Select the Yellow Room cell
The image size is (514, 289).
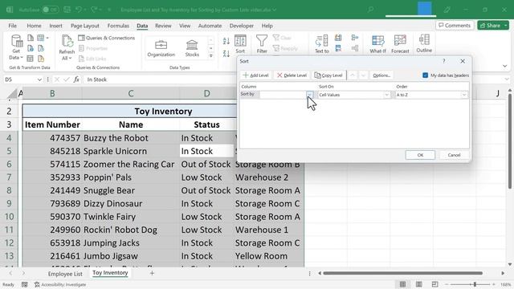269,256
